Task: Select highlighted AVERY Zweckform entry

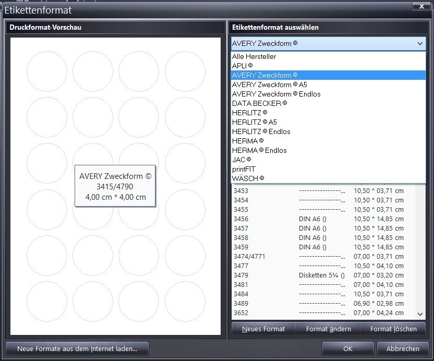Action: coord(328,75)
